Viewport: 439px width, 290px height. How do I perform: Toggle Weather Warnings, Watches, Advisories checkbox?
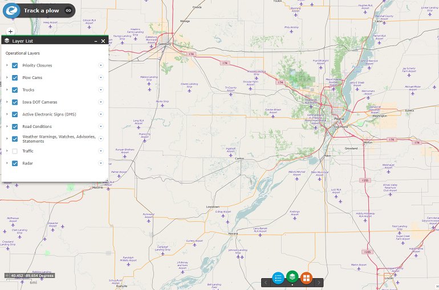pyautogui.click(x=15, y=139)
